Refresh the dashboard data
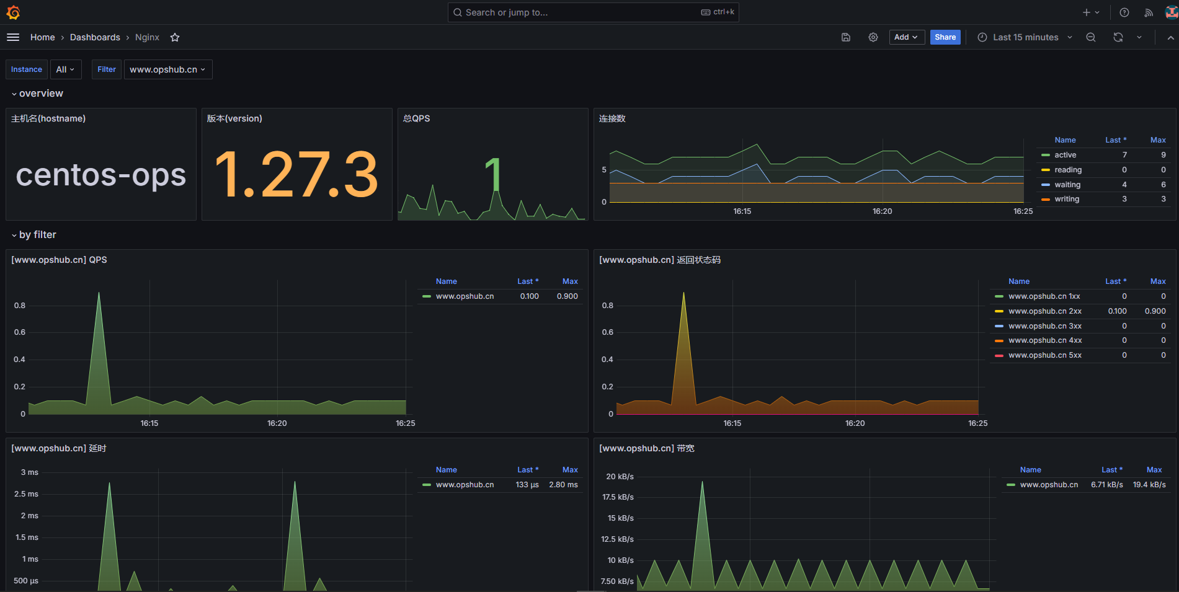This screenshot has height=592, width=1179. point(1118,37)
